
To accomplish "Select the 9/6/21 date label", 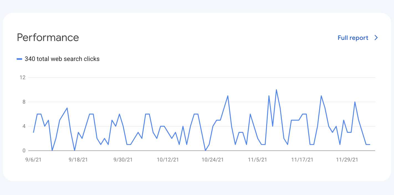I will (33, 160).
